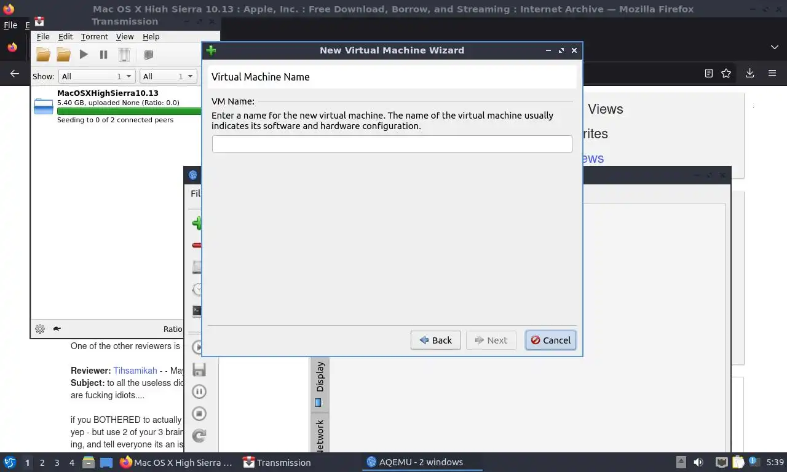Click the removable media eject tray icon
787x472 pixels.
click(681, 462)
